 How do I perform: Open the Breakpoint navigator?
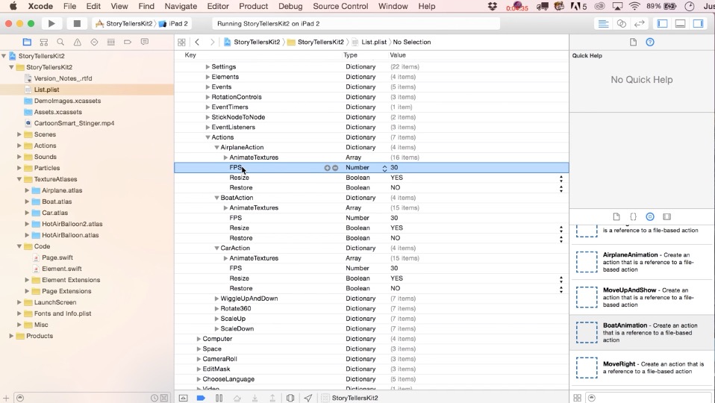(128, 43)
